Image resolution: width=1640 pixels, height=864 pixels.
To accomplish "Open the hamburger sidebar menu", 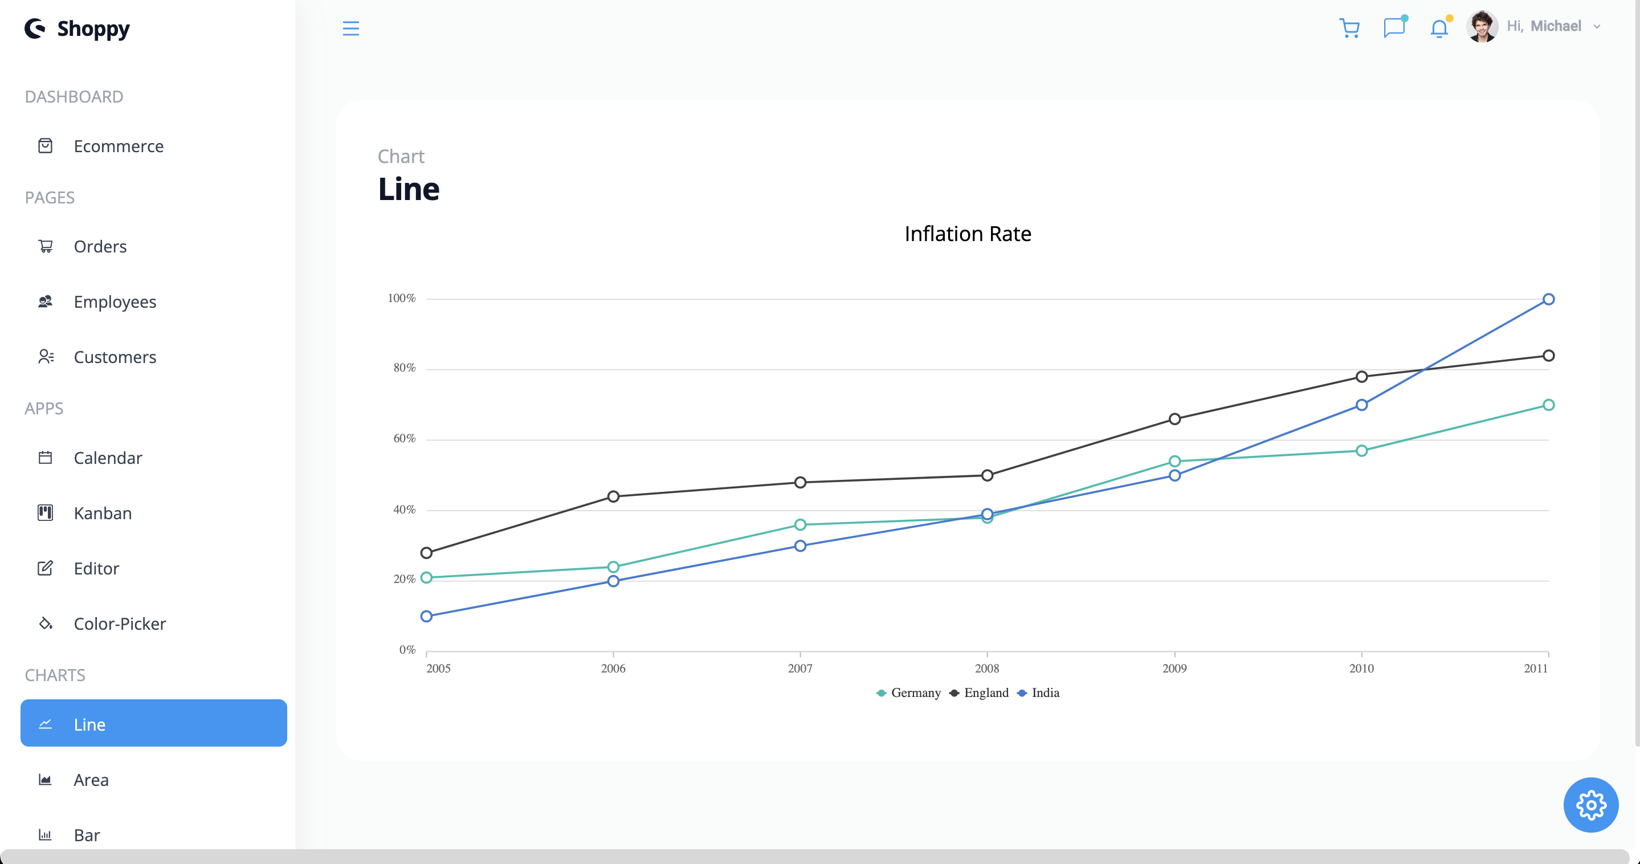I will coord(350,27).
